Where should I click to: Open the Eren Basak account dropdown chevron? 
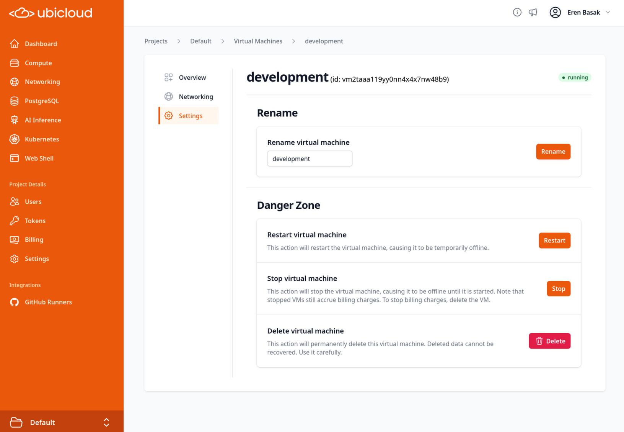click(x=608, y=12)
